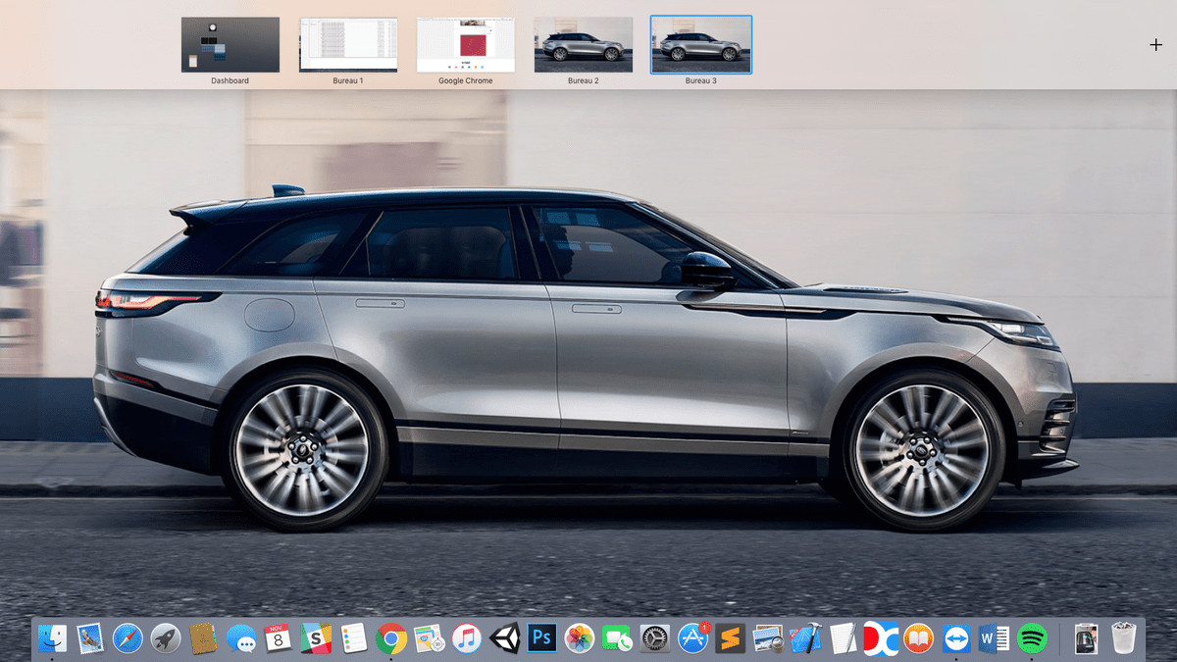Launch Xcode from the Dock
Screen dimensions: 1177x662
806,638
